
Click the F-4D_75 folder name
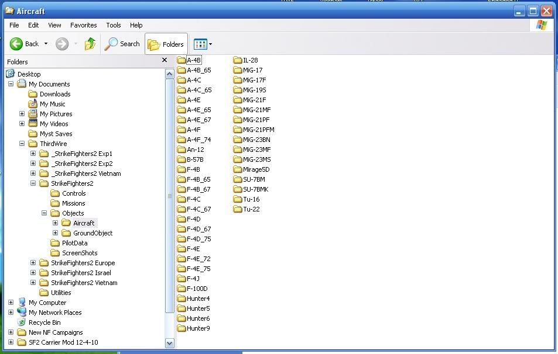coord(199,239)
